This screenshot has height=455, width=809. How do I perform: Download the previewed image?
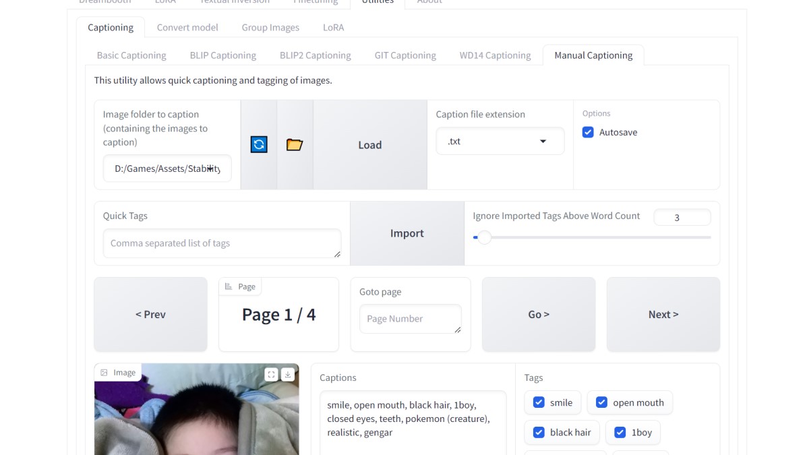[x=288, y=374]
